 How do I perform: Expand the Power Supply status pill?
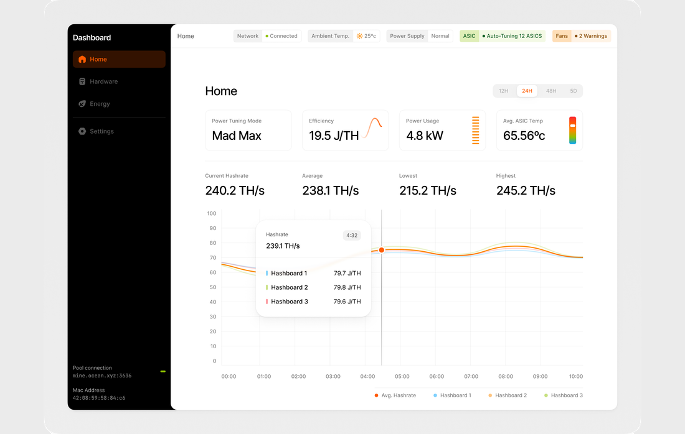[407, 36]
